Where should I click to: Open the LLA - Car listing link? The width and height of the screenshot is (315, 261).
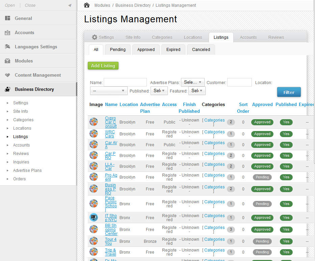point(110,166)
